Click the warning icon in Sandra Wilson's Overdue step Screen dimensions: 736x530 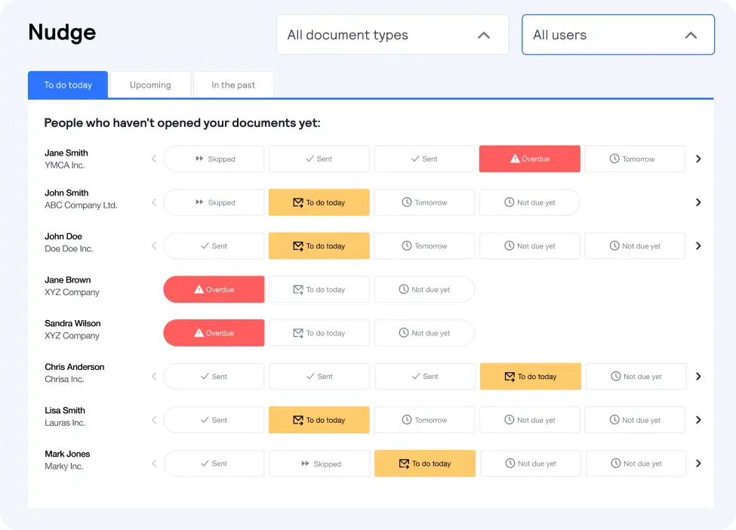tap(199, 333)
